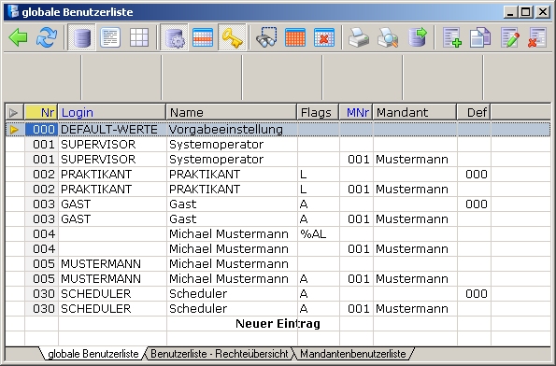Click the grey triangle row selector header

(x=14, y=113)
